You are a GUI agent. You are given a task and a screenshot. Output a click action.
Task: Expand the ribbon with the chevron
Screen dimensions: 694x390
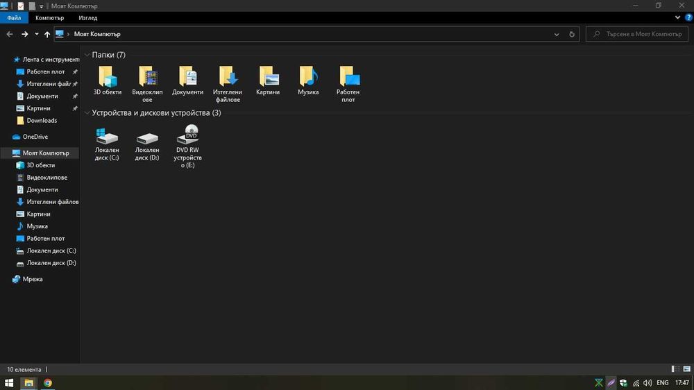pyautogui.click(x=677, y=18)
